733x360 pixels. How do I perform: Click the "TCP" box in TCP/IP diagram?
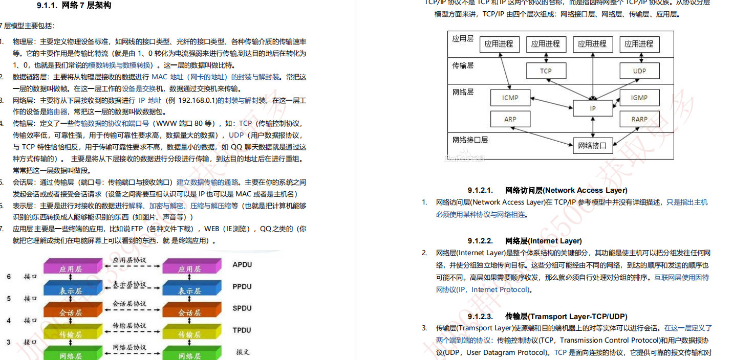(x=546, y=71)
